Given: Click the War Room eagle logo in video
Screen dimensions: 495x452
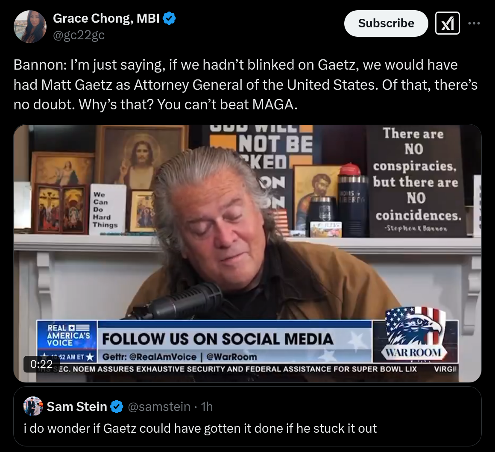Looking at the screenshot, I should 415,334.
